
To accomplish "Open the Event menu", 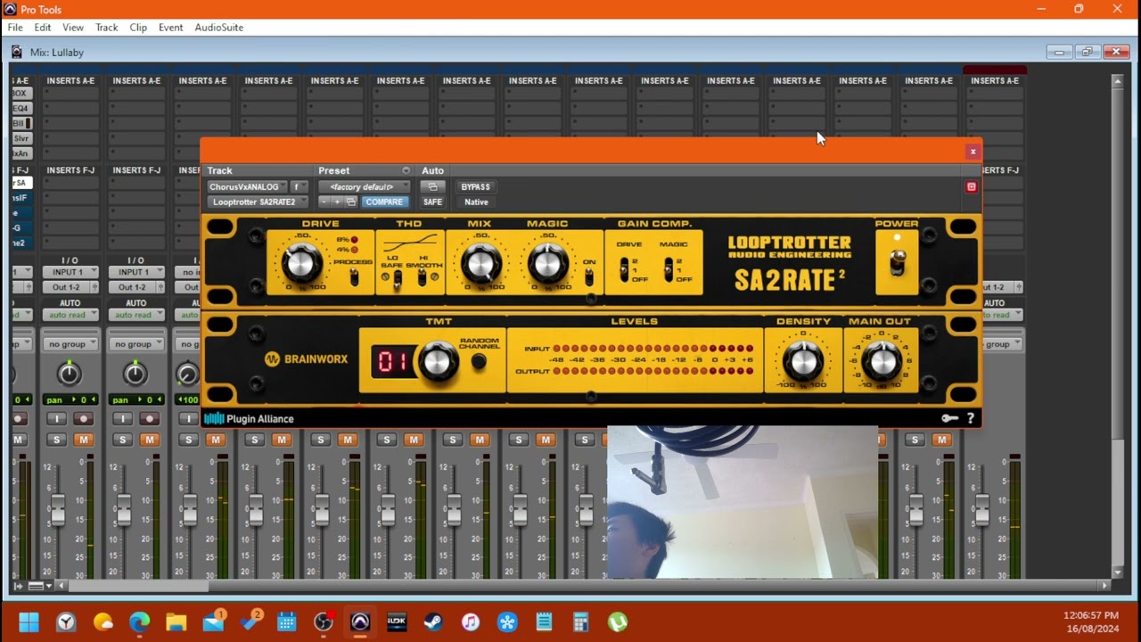I will click(170, 28).
